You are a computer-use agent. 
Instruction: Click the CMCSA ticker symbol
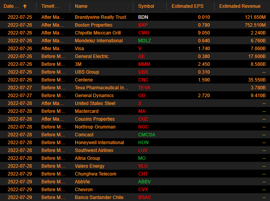click(146, 135)
